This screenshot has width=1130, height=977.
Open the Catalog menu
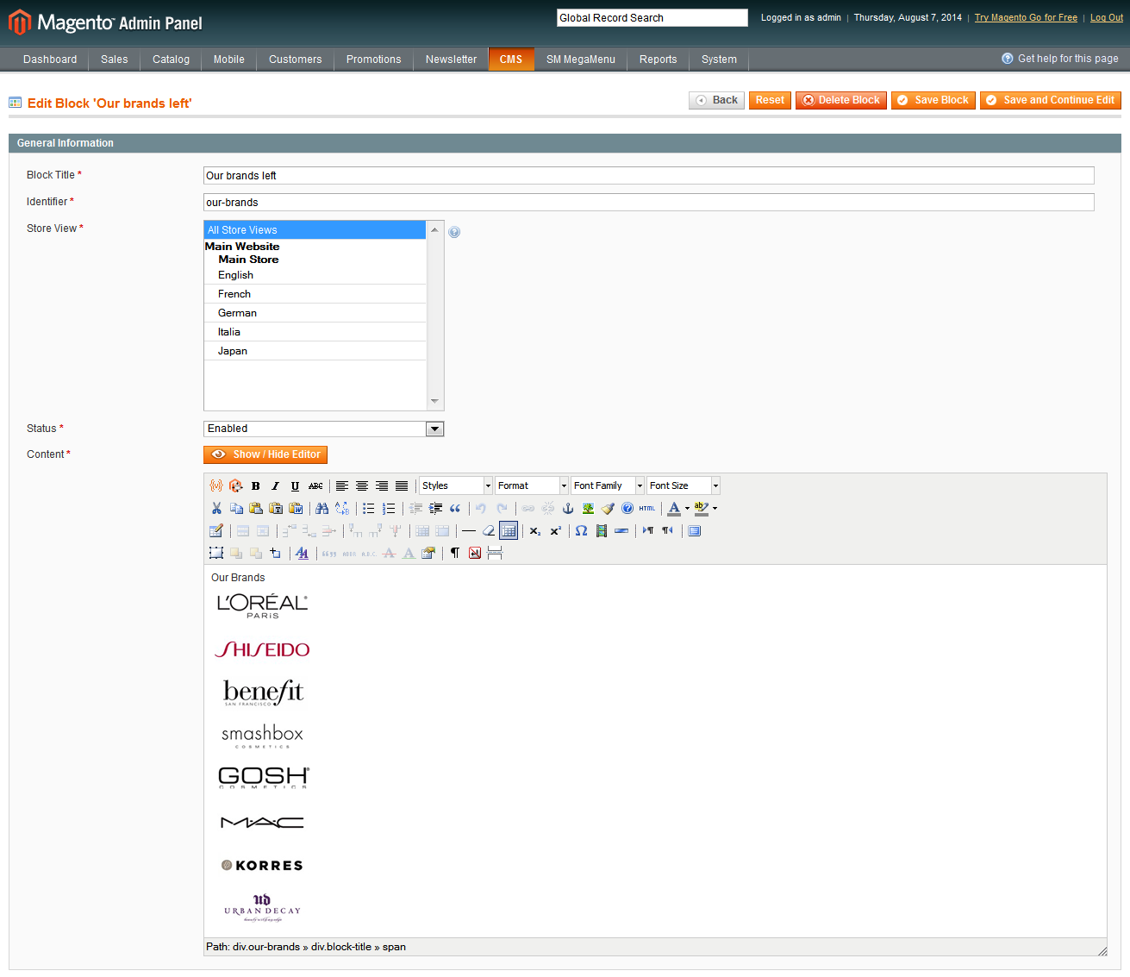(x=171, y=59)
